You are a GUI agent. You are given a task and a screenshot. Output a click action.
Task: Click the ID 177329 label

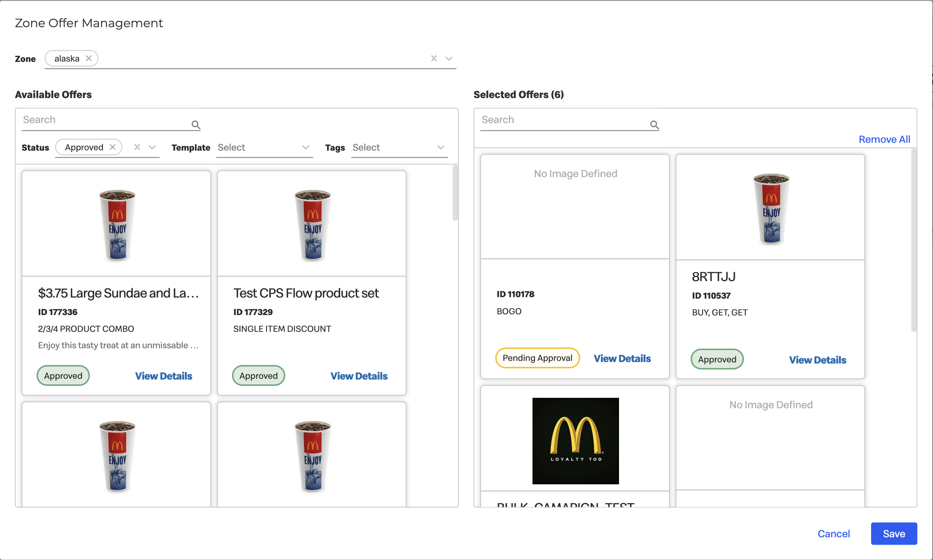tap(252, 312)
